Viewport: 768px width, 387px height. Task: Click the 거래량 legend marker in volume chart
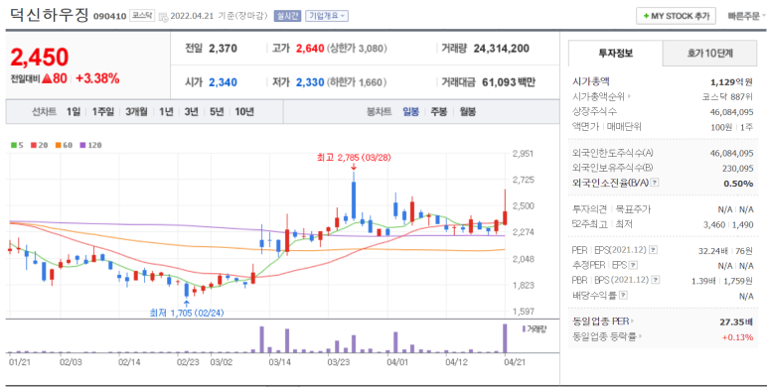coord(524,328)
